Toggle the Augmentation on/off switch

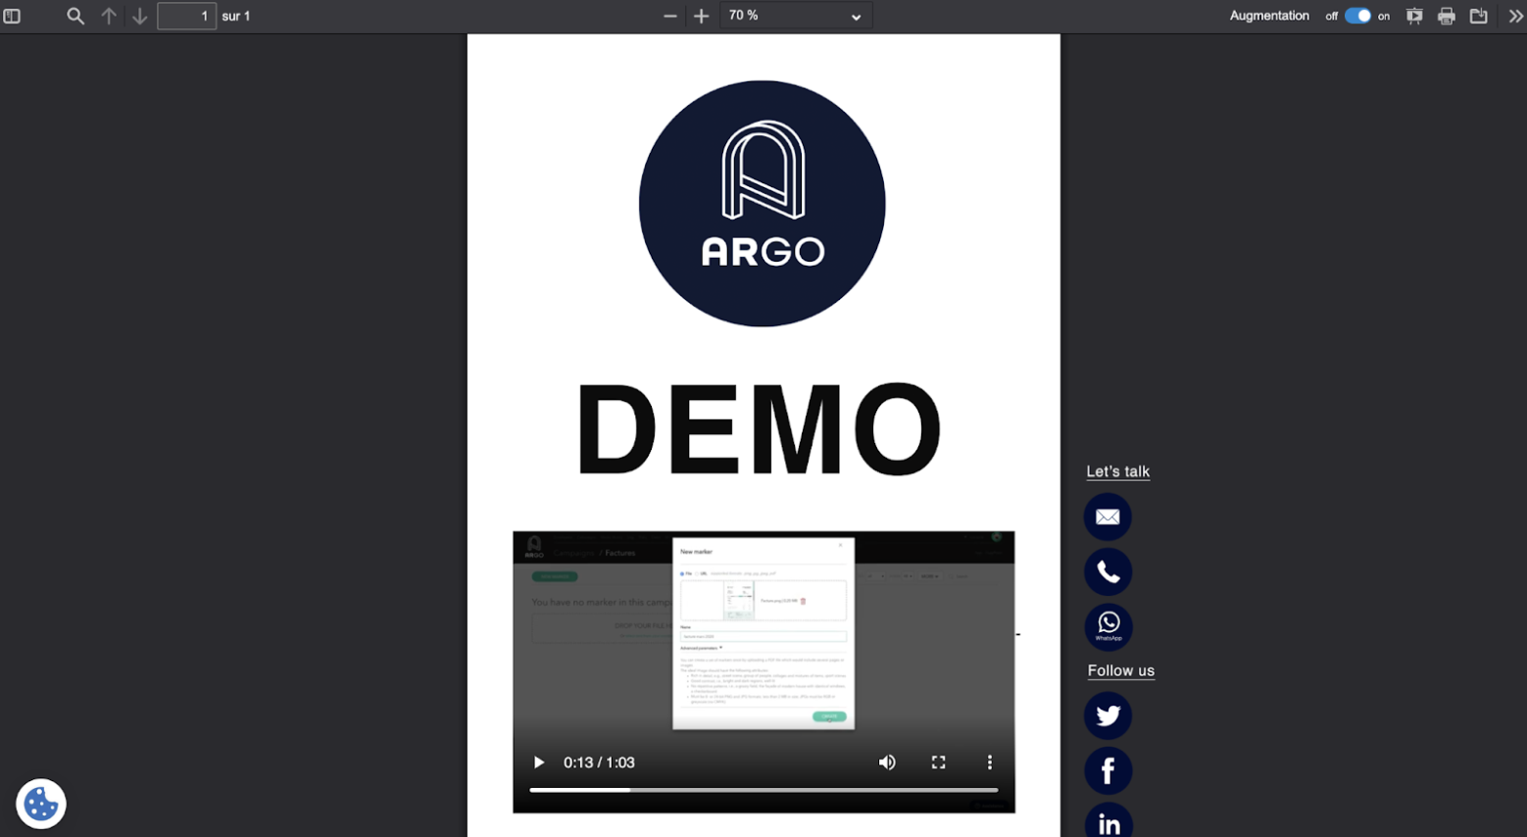(x=1357, y=16)
